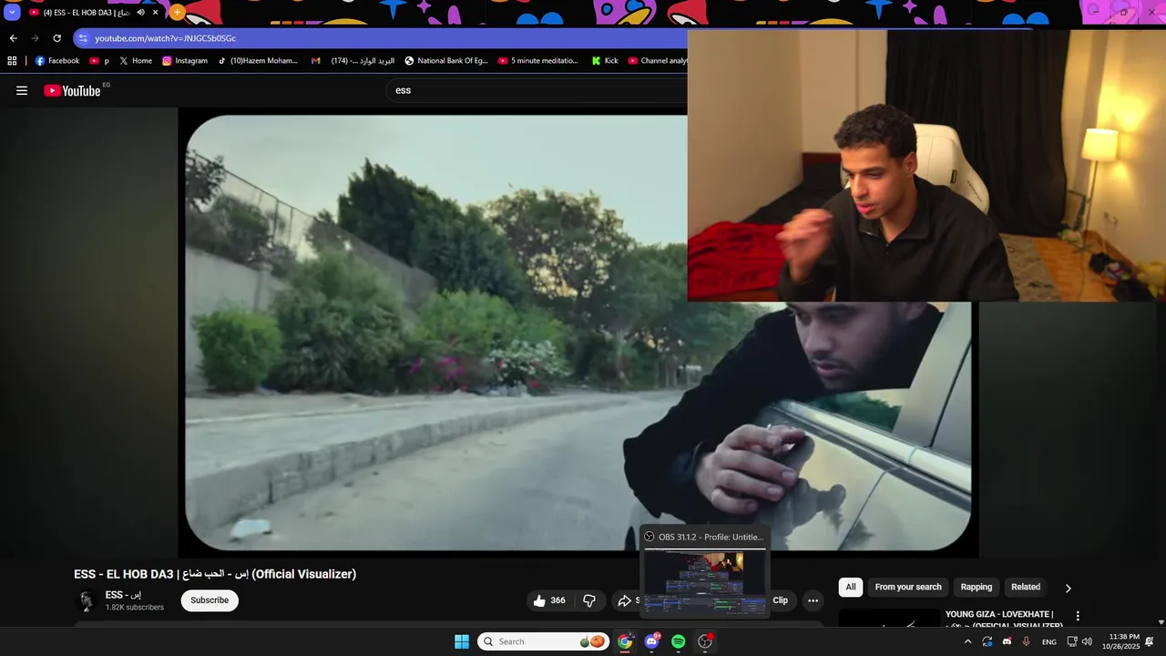The height and width of the screenshot is (656, 1166).
Task: Open Discord icon in system tray
Action: point(1007,641)
